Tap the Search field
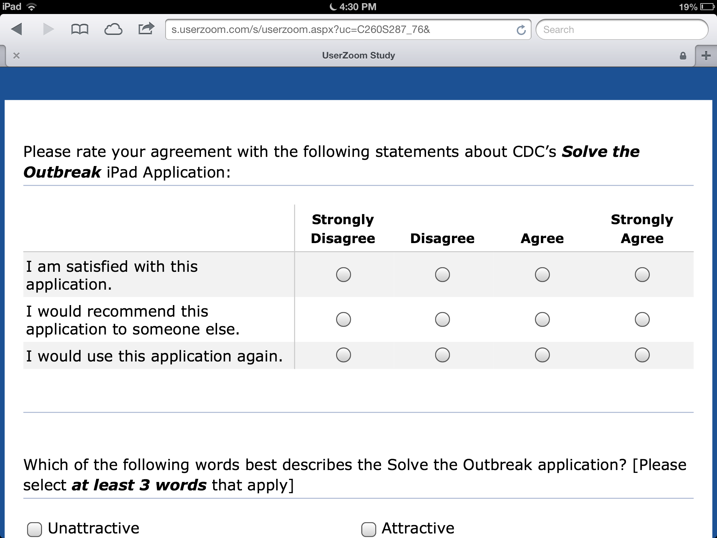The height and width of the screenshot is (538, 717). point(622,30)
